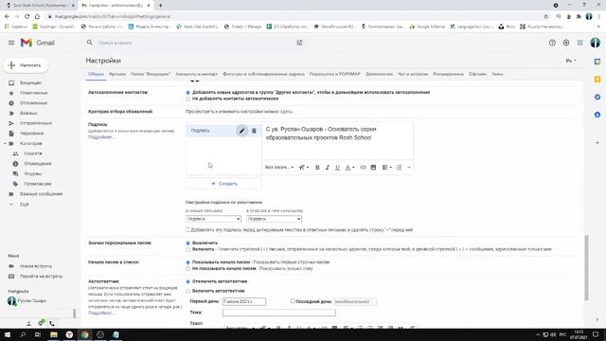Open the Соцсети category
The image size is (606, 341).
33,153
